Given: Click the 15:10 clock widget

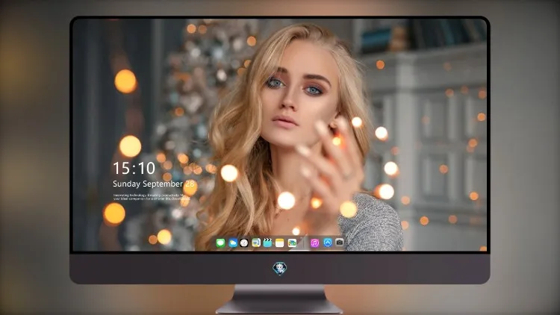Looking at the screenshot, I should click(x=134, y=168).
